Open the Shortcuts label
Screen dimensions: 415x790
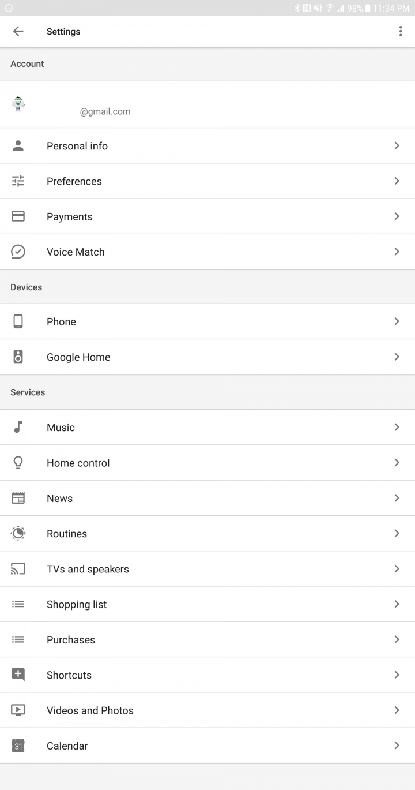point(69,675)
